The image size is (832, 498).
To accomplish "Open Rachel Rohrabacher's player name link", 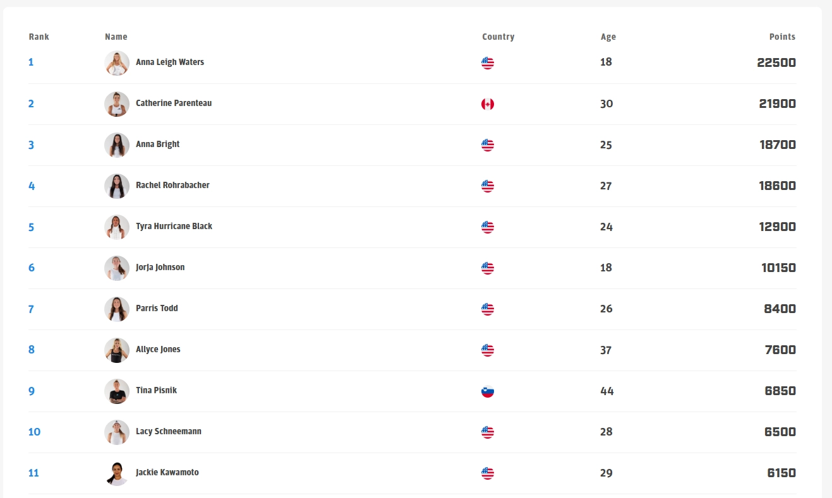I will click(172, 186).
